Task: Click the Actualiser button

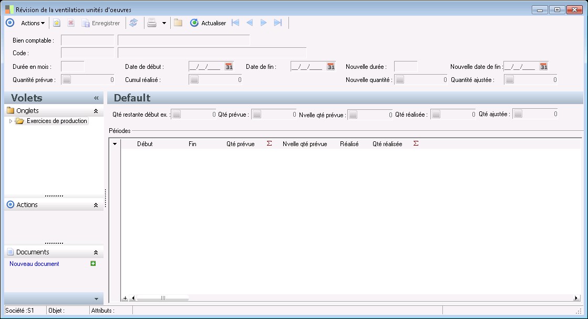Action: pos(208,23)
